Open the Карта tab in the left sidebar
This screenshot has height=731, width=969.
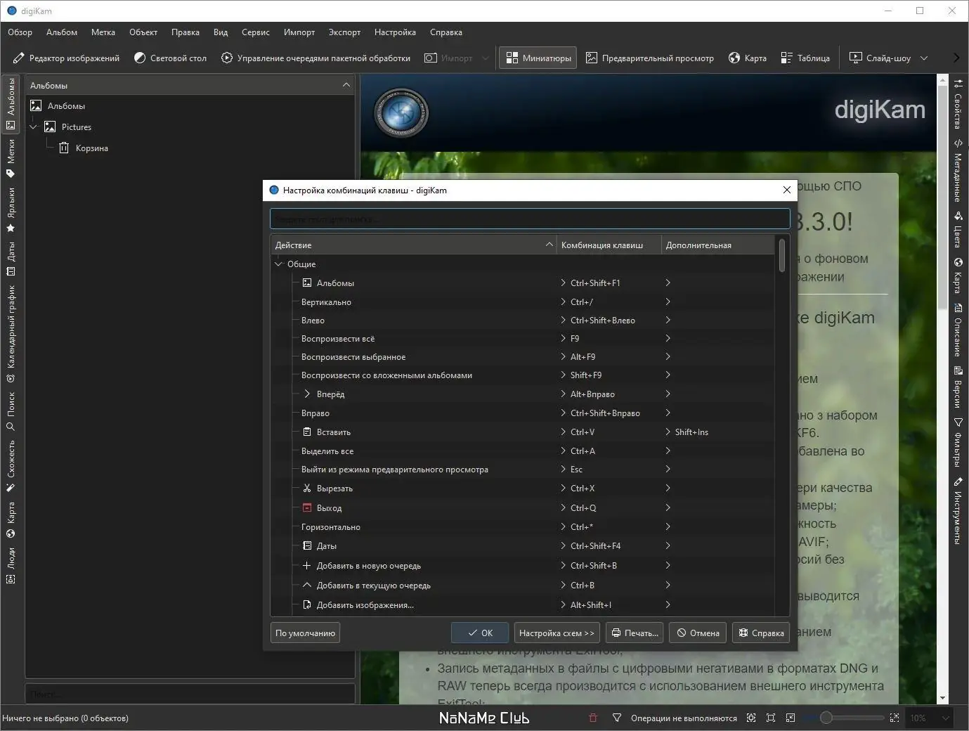pos(11,519)
